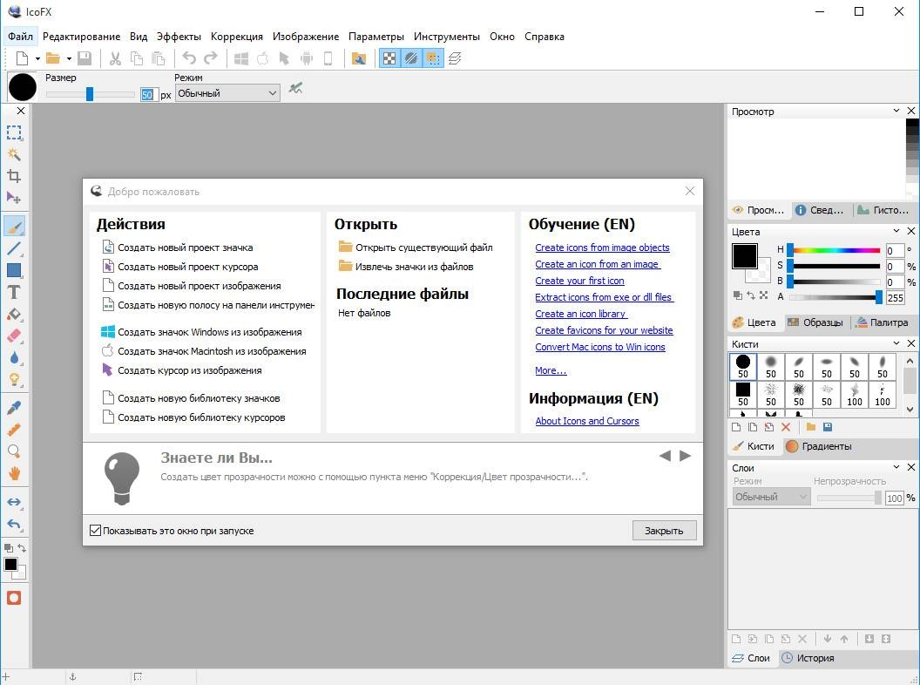
Task: Select the dodge light bulb tool
Action: [14, 380]
